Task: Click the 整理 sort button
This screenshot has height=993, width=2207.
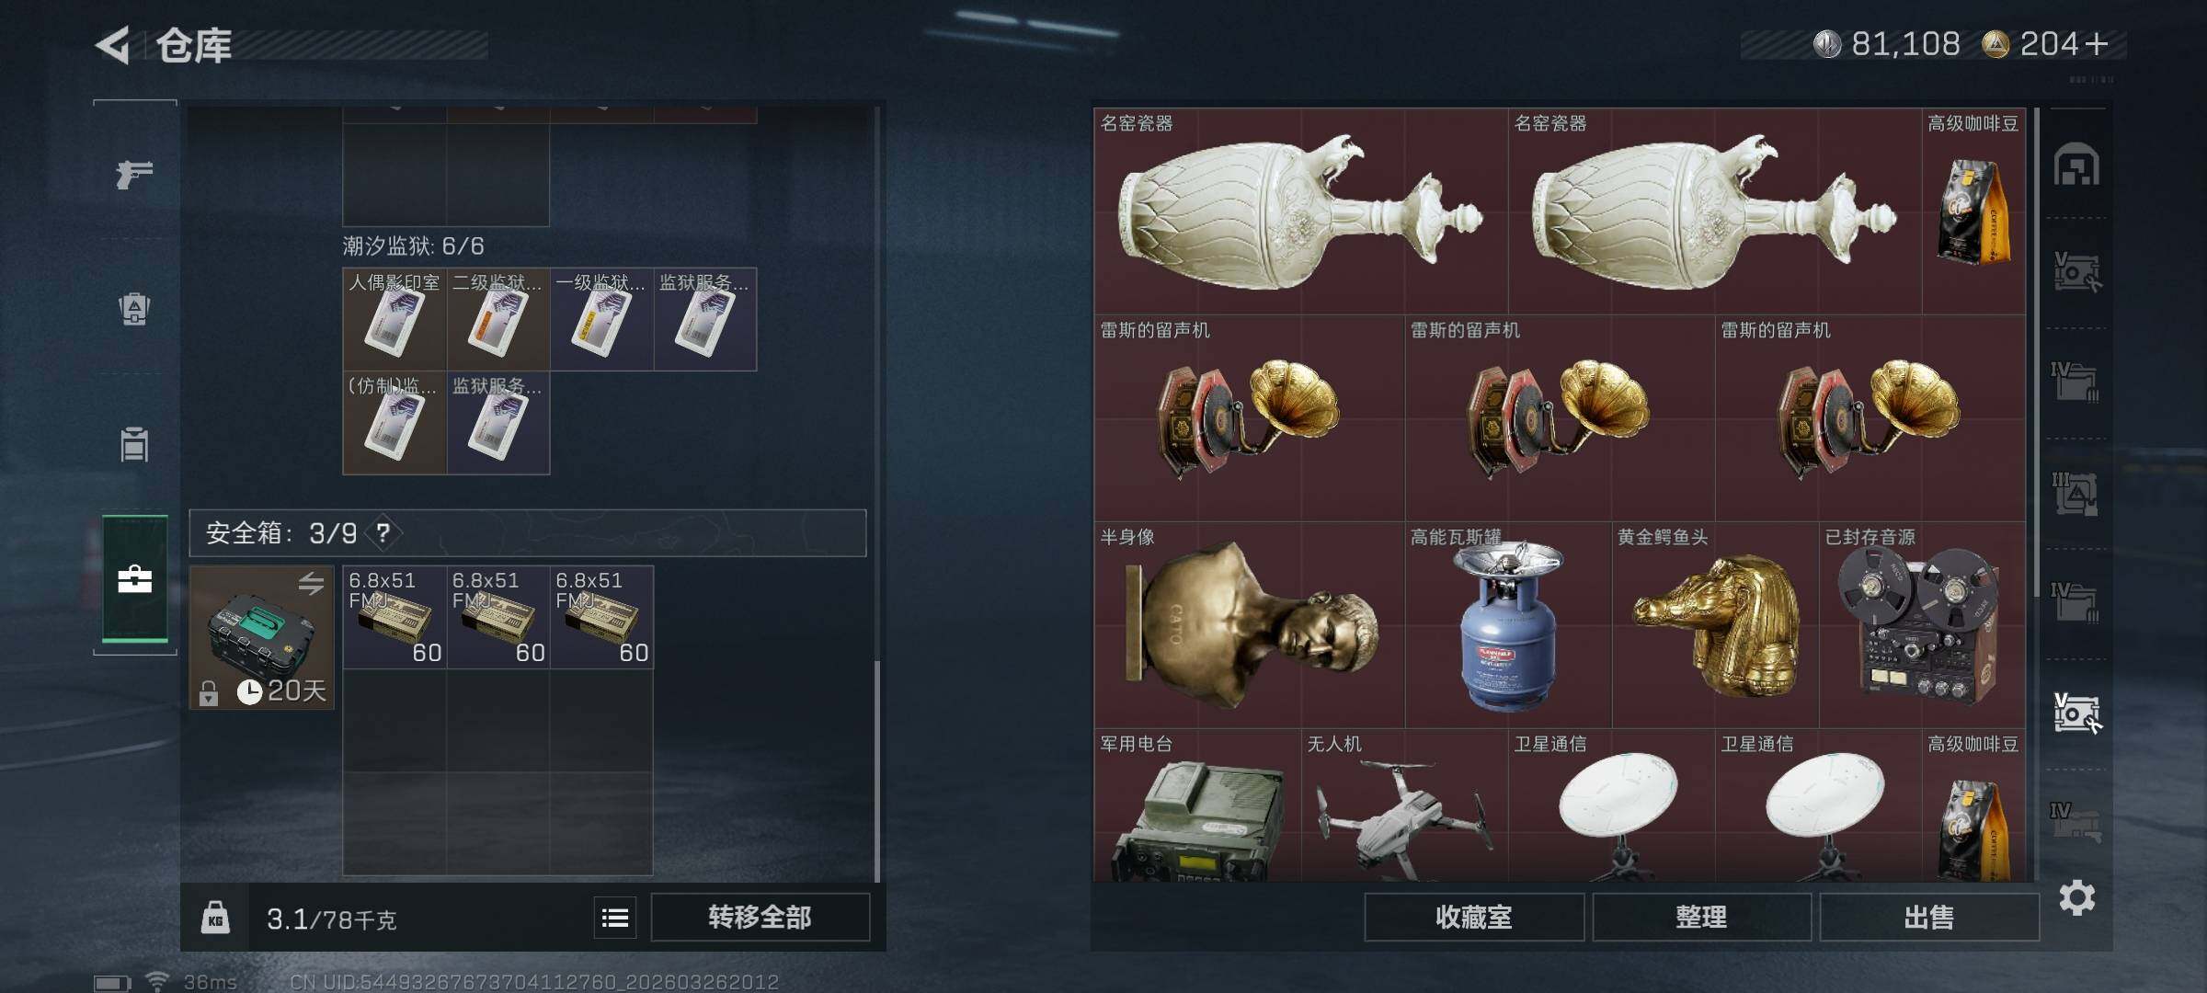Action: [x=1701, y=917]
